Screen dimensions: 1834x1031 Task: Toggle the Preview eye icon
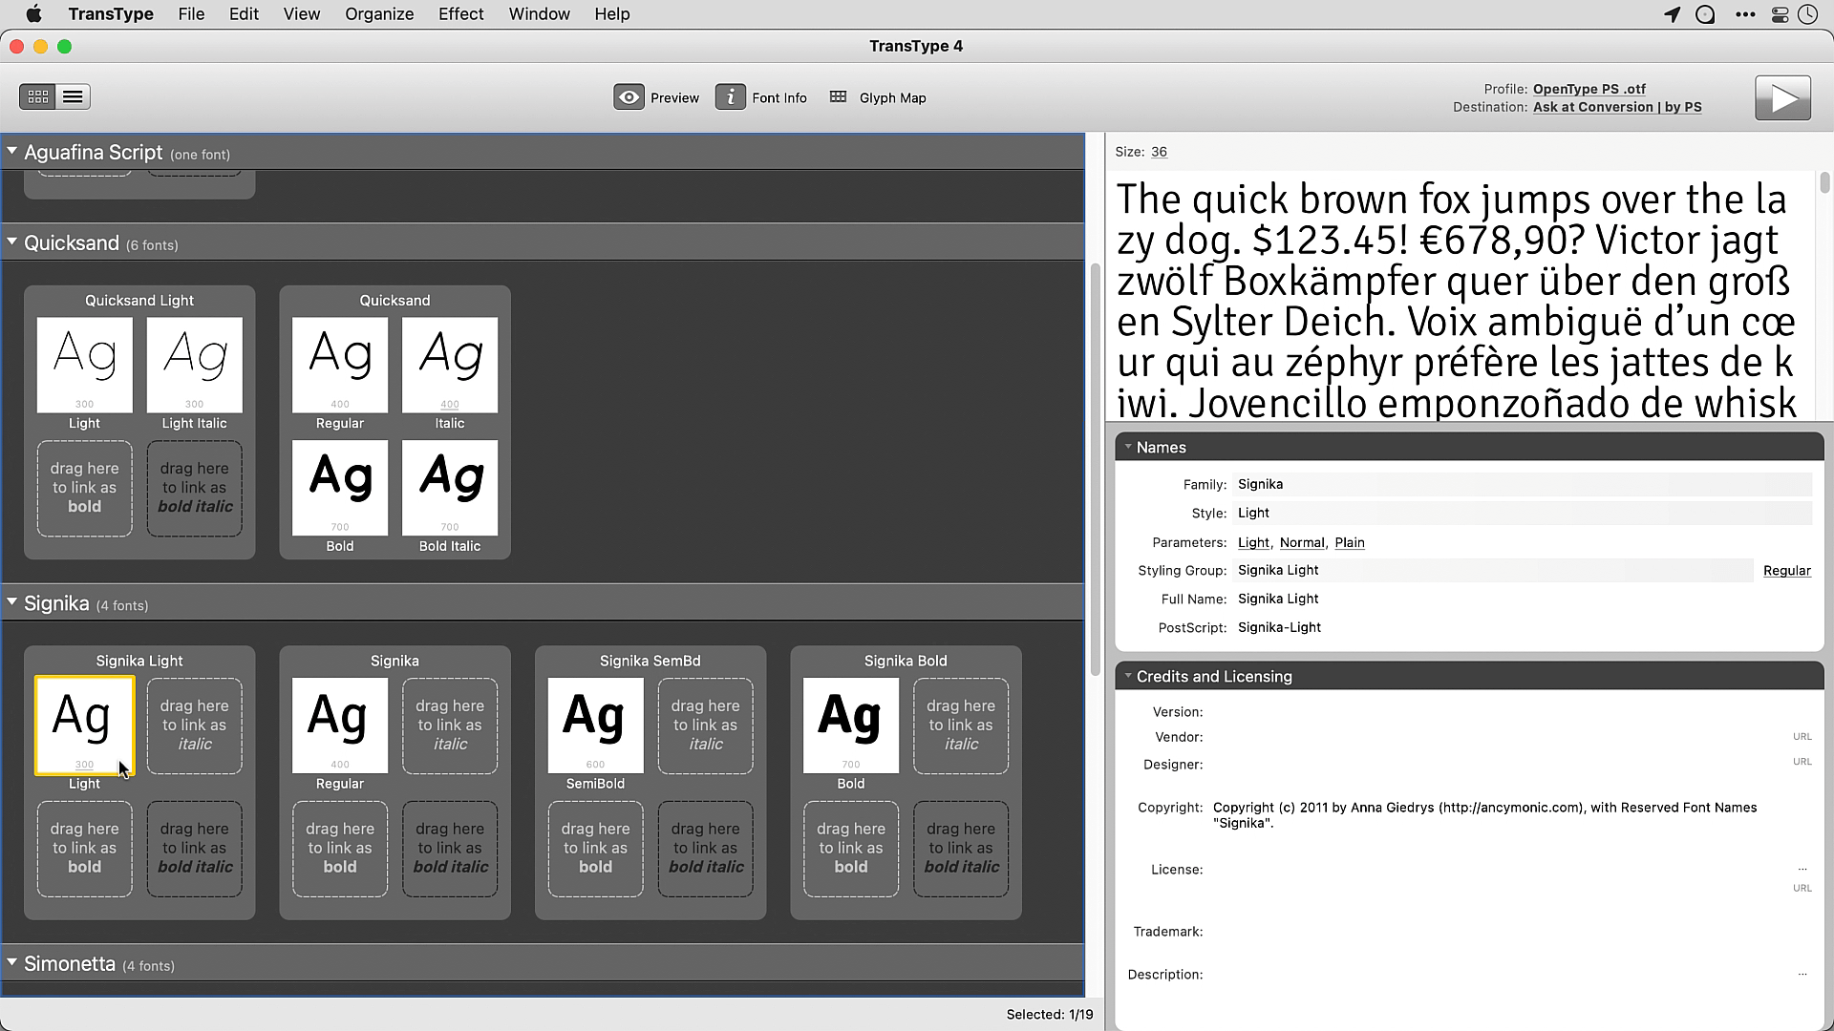[x=629, y=97]
